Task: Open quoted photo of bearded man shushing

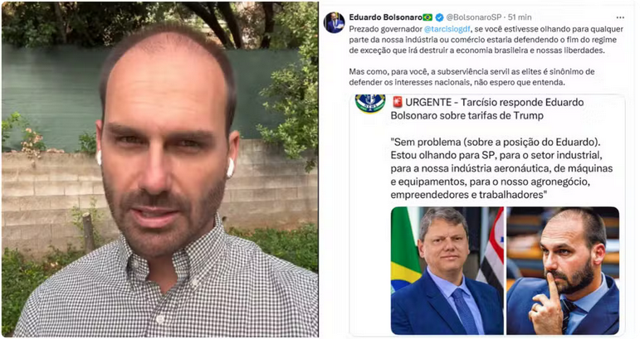Action: tap(563, 270)
